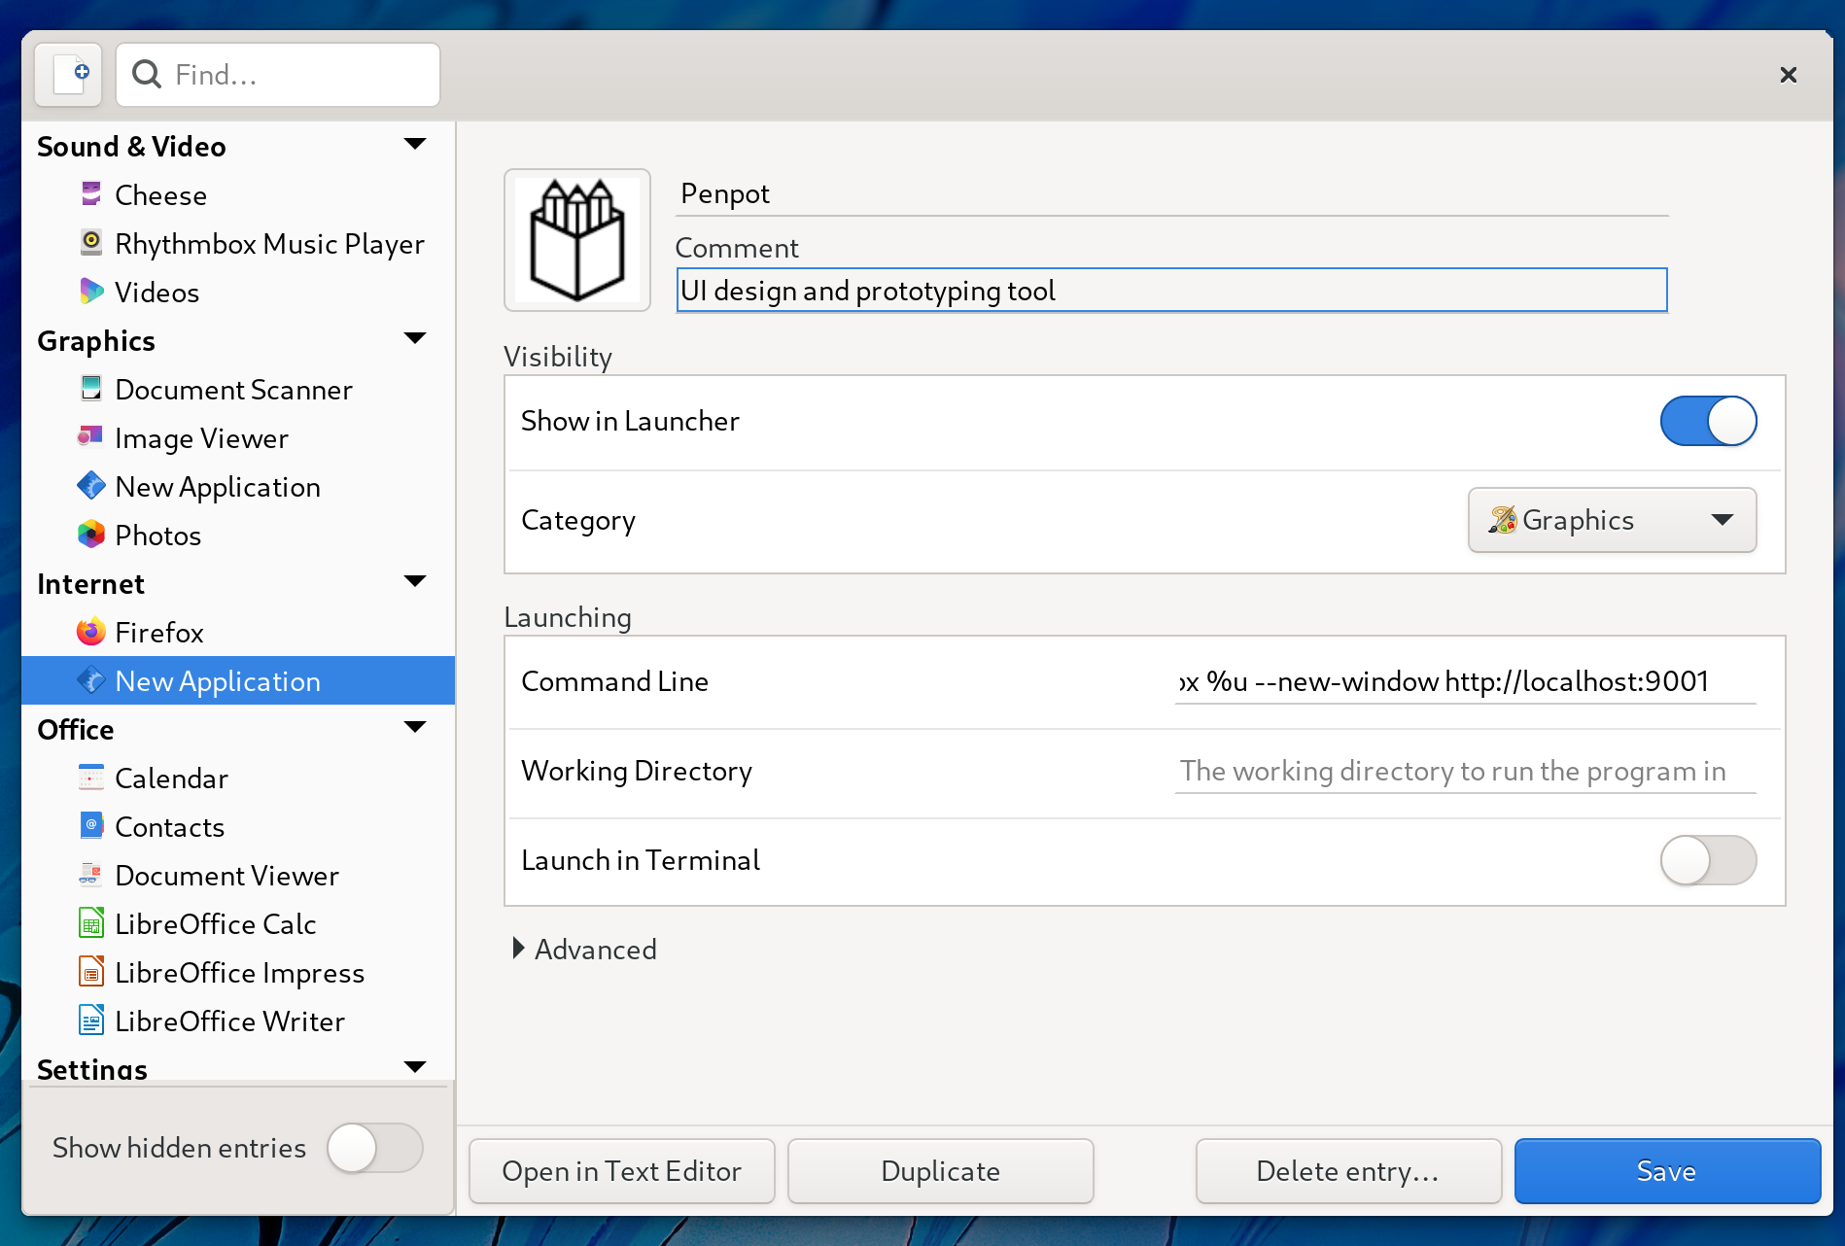Select Firefox text label
1845x1246 pixels.
[x=159, y=633]
